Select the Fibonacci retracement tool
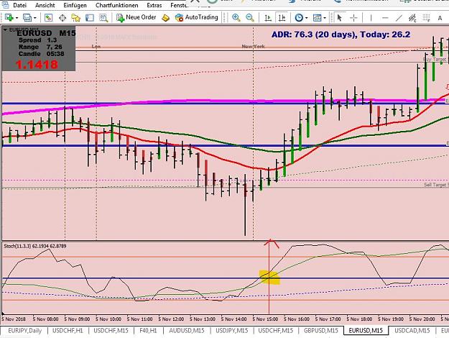Screen dimensions: 449x338 [x=427, y=18]
